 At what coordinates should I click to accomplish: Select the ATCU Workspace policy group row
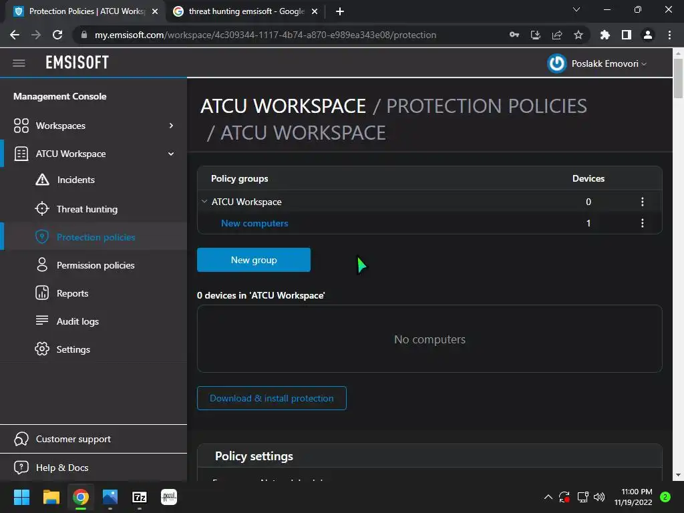430,202
